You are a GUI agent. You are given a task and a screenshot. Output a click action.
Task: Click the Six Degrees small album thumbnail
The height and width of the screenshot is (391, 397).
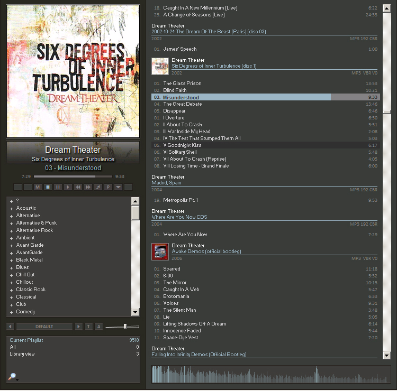[x=160, y=66]
